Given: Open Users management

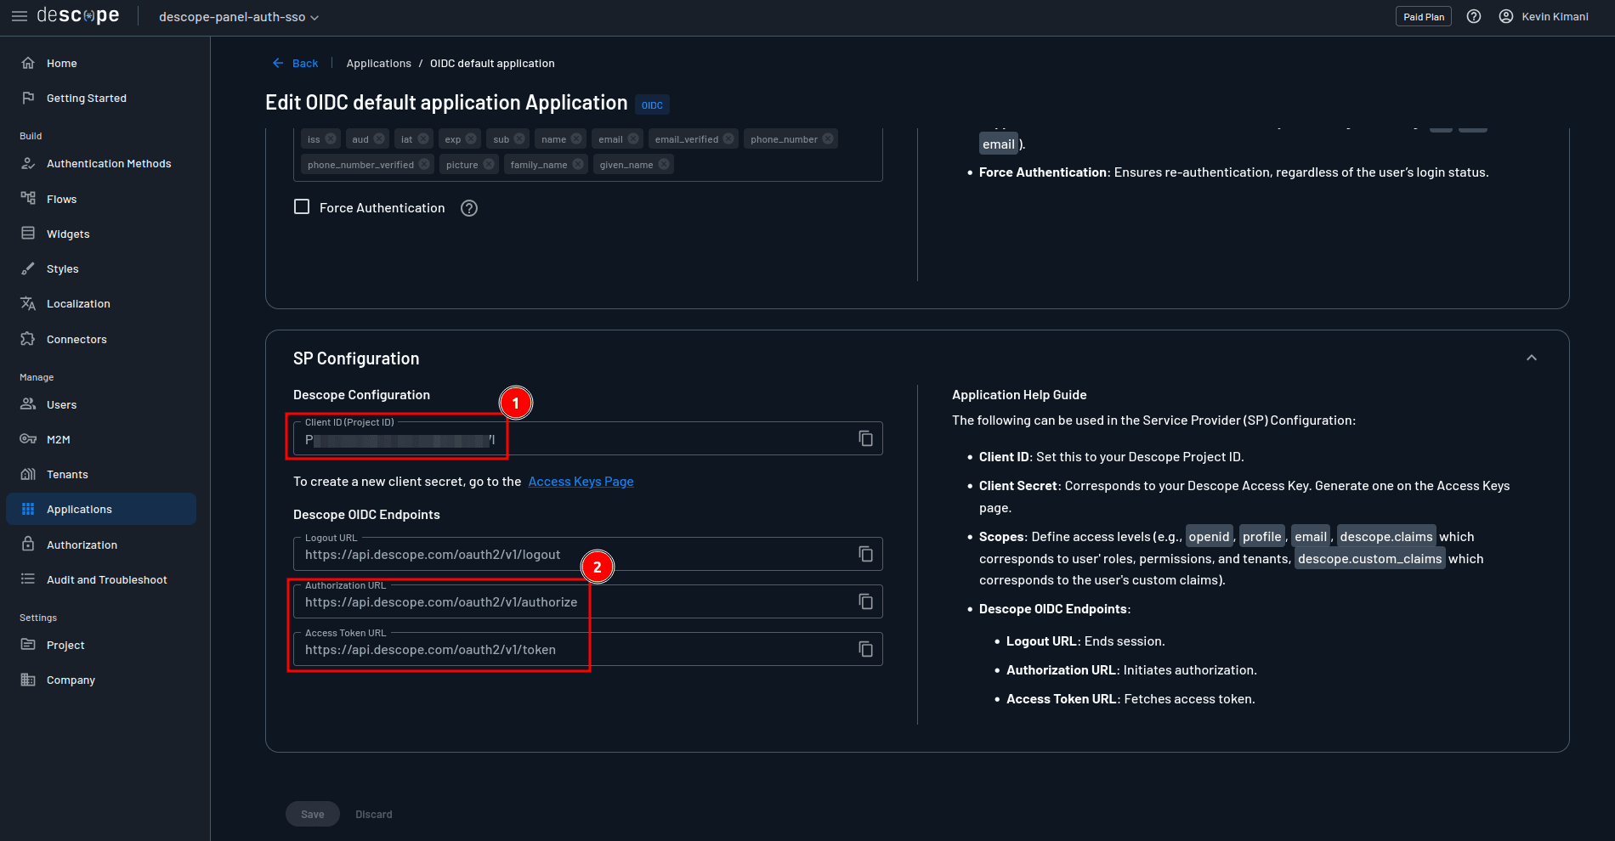Looking at the screenshot, I should tap(60, 404).
